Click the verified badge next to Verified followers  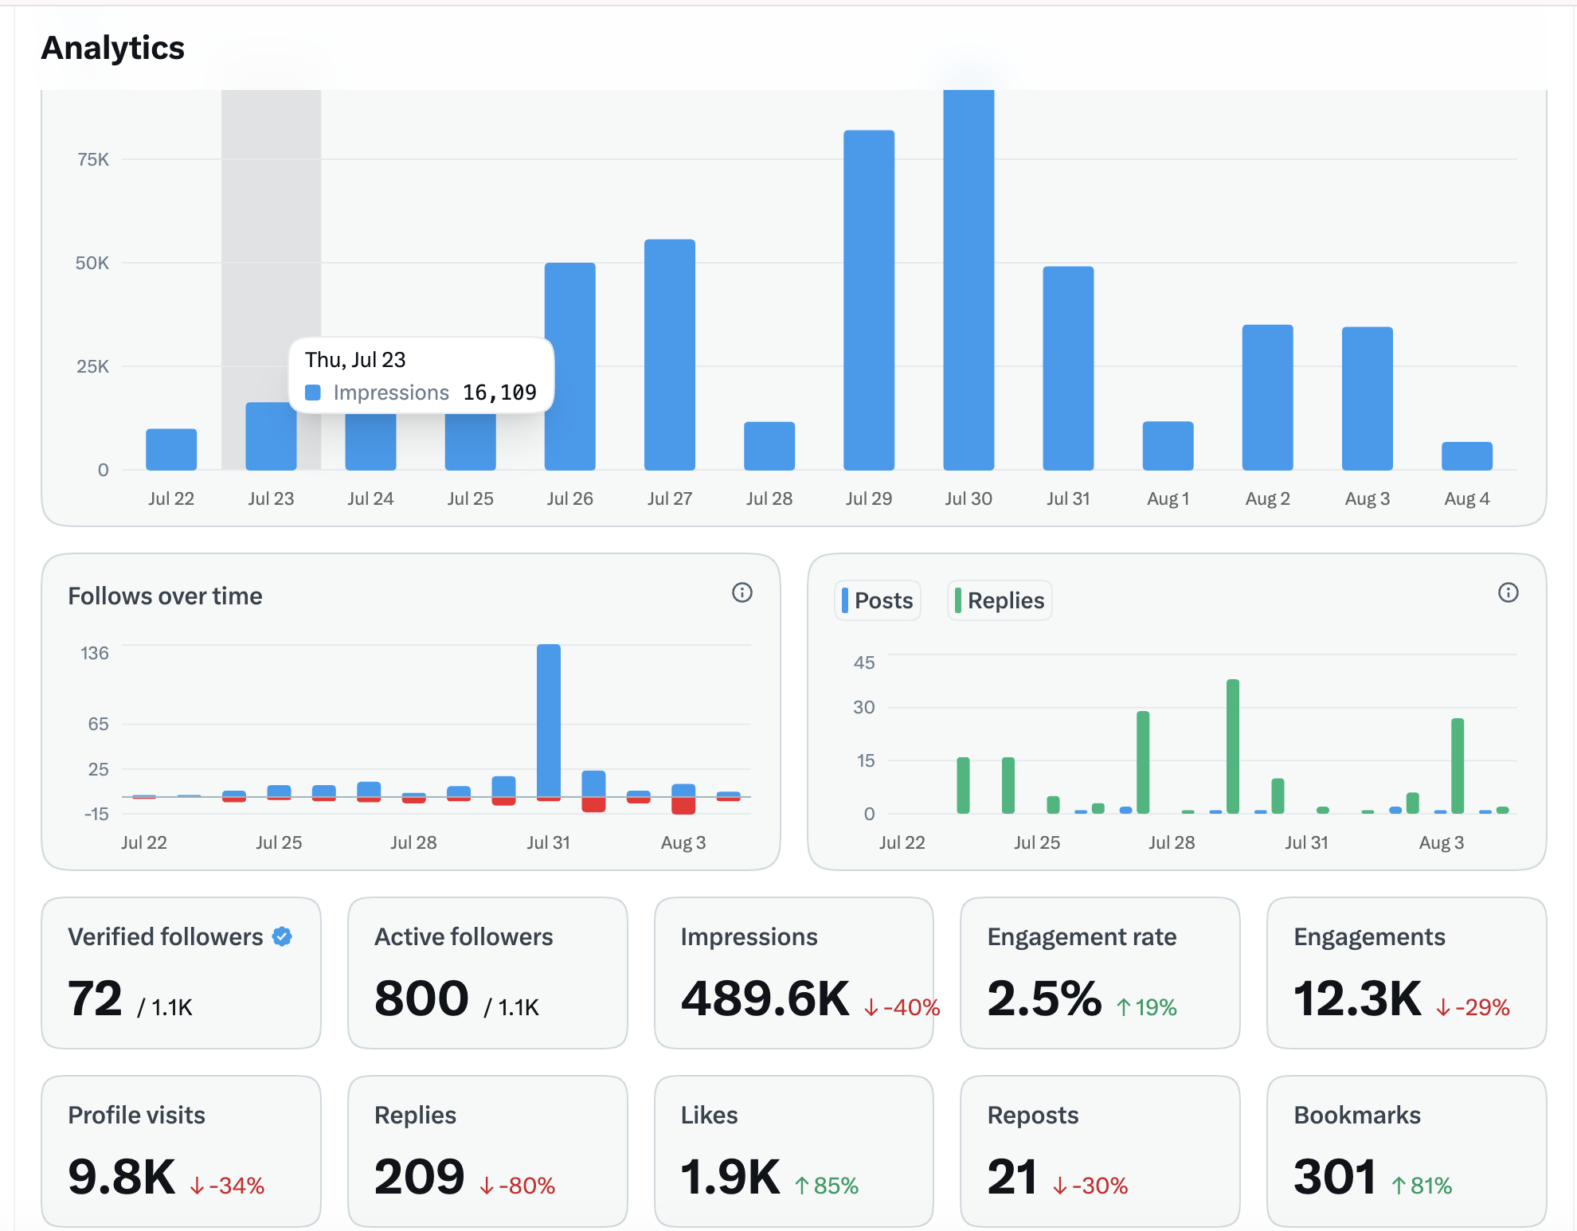click(282, 936)
